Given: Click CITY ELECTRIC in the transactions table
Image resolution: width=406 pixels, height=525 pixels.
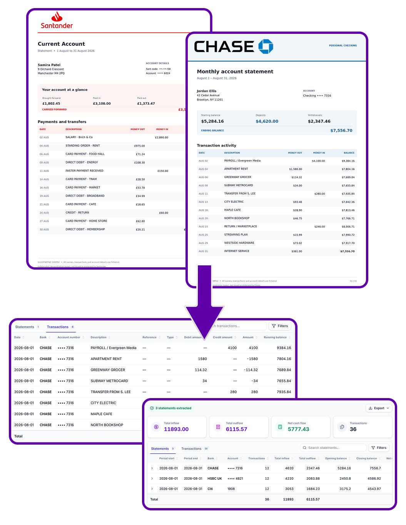Looking at the screenshot, I should 103,403.
